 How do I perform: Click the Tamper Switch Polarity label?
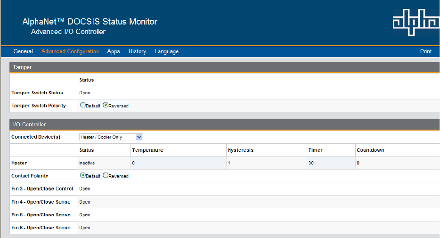[39, 106]
